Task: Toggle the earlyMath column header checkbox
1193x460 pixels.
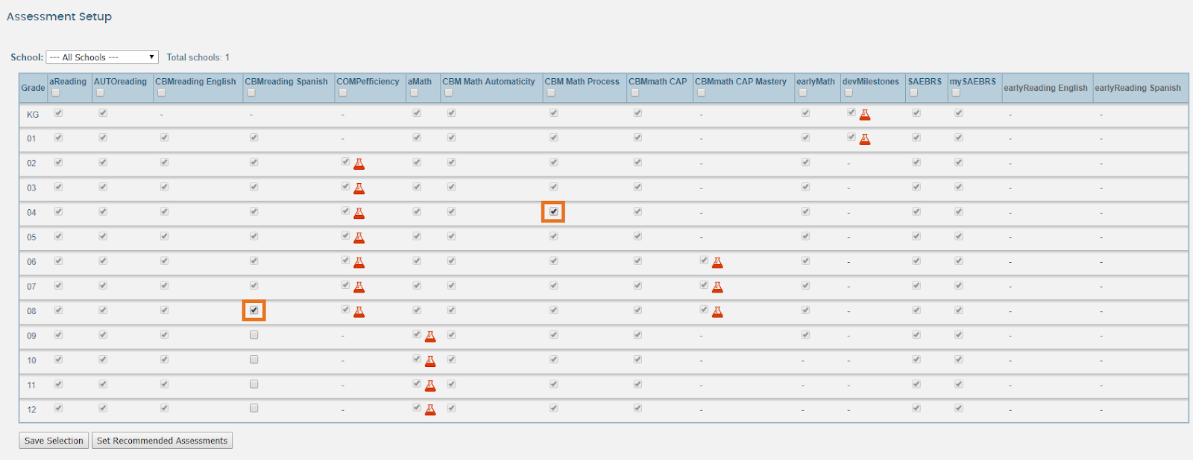Action: tap(802, 93)
